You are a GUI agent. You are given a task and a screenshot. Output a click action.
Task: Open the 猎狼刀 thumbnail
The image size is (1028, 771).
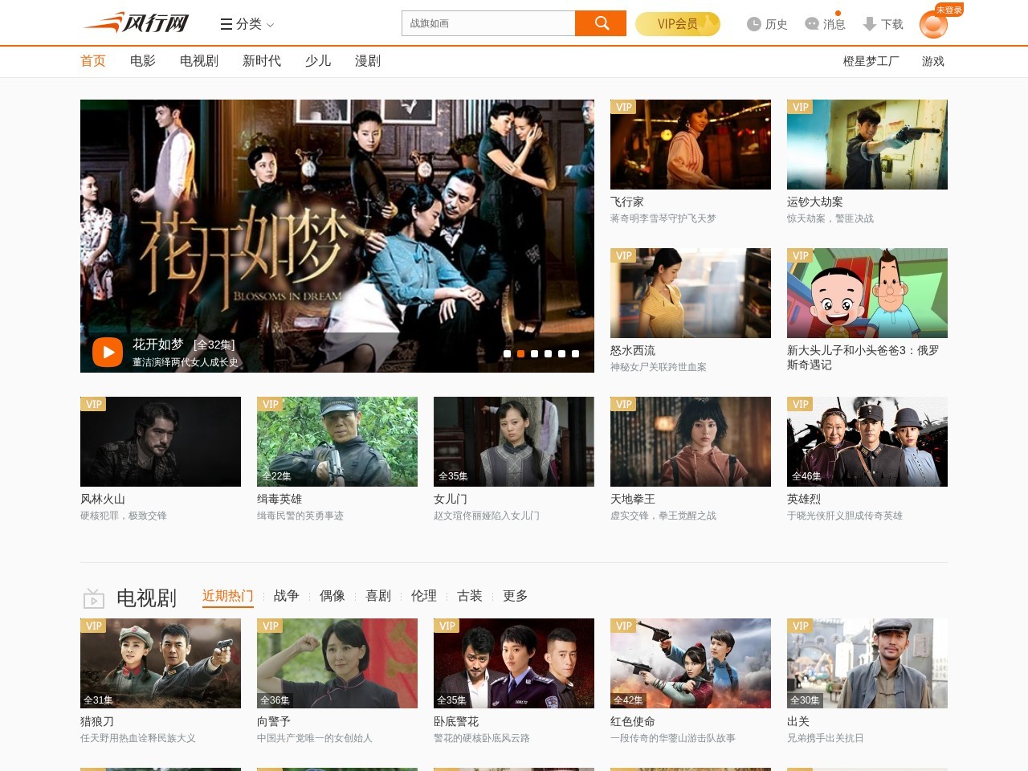click(161, 663)
